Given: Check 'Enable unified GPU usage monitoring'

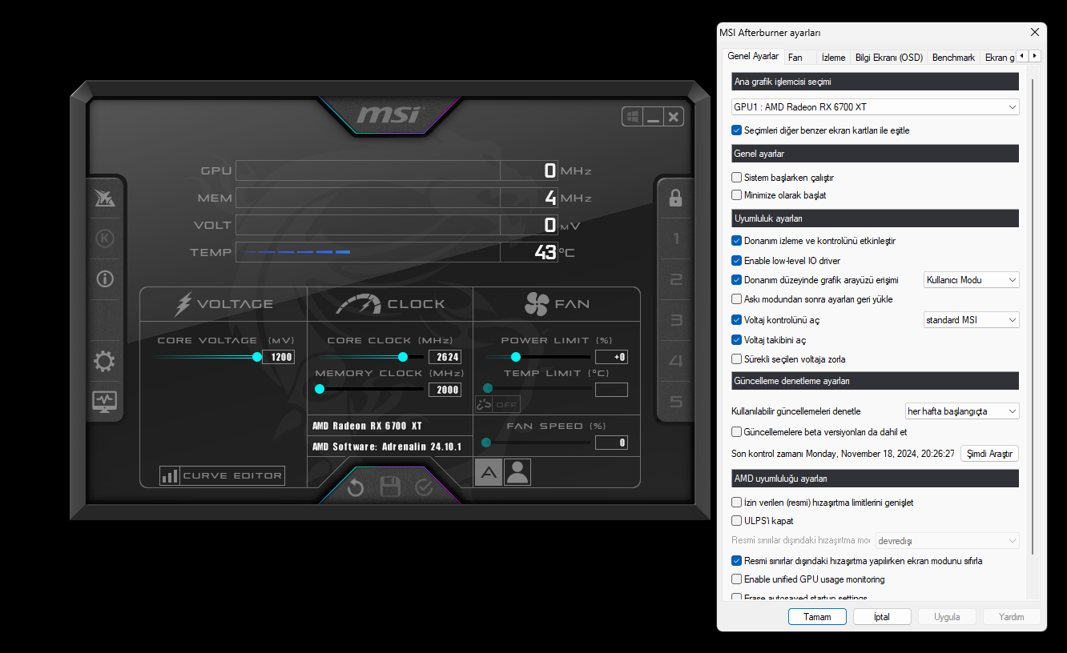Looking at the screenshot, I should point(737,579).
